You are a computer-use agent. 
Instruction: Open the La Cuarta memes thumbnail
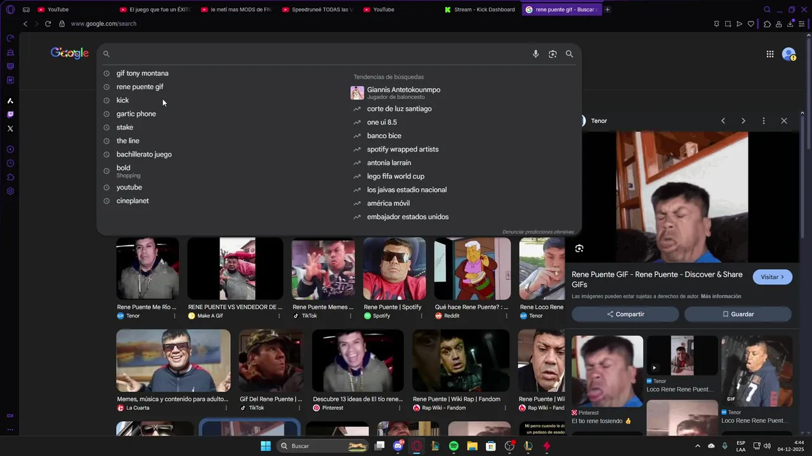pyautogui.click(x=173, y=361)
